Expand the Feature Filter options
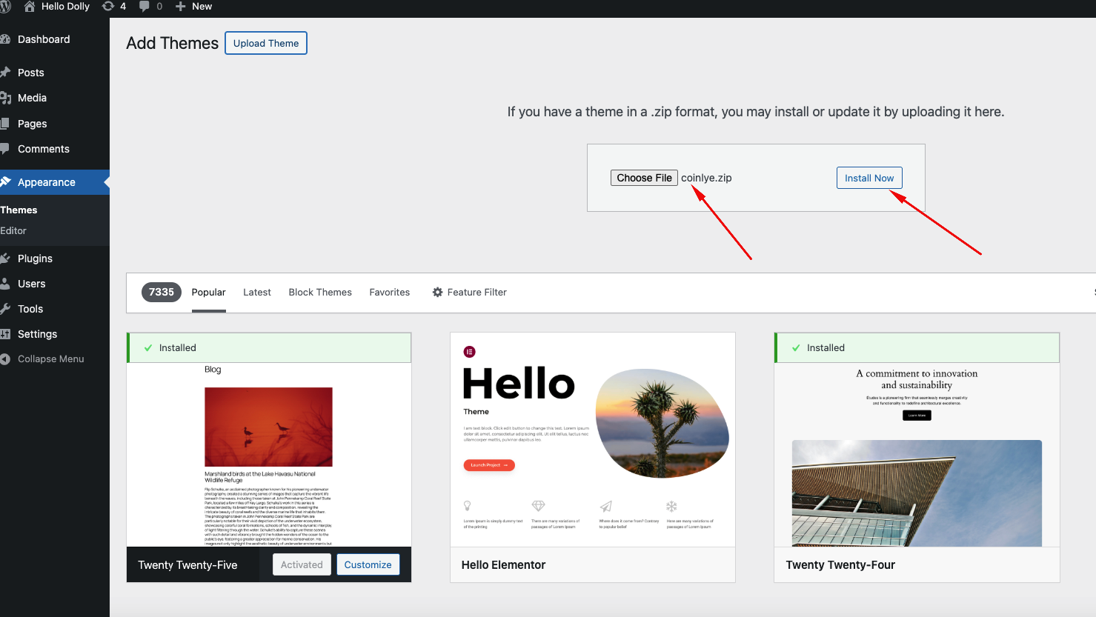Viewport: 1096px width, 617px height. coord(470,293)
